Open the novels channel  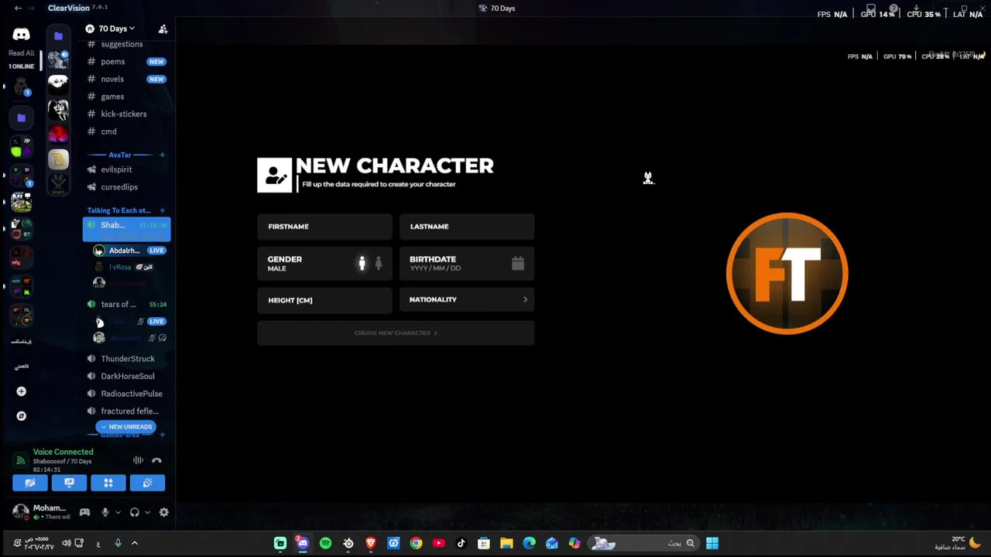pyautogui.click(x=127, y=79)
